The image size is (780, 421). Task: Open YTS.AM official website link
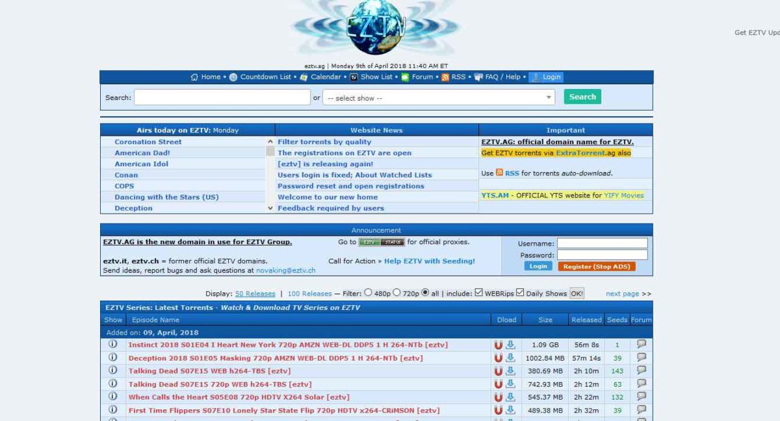click(495, 195)
